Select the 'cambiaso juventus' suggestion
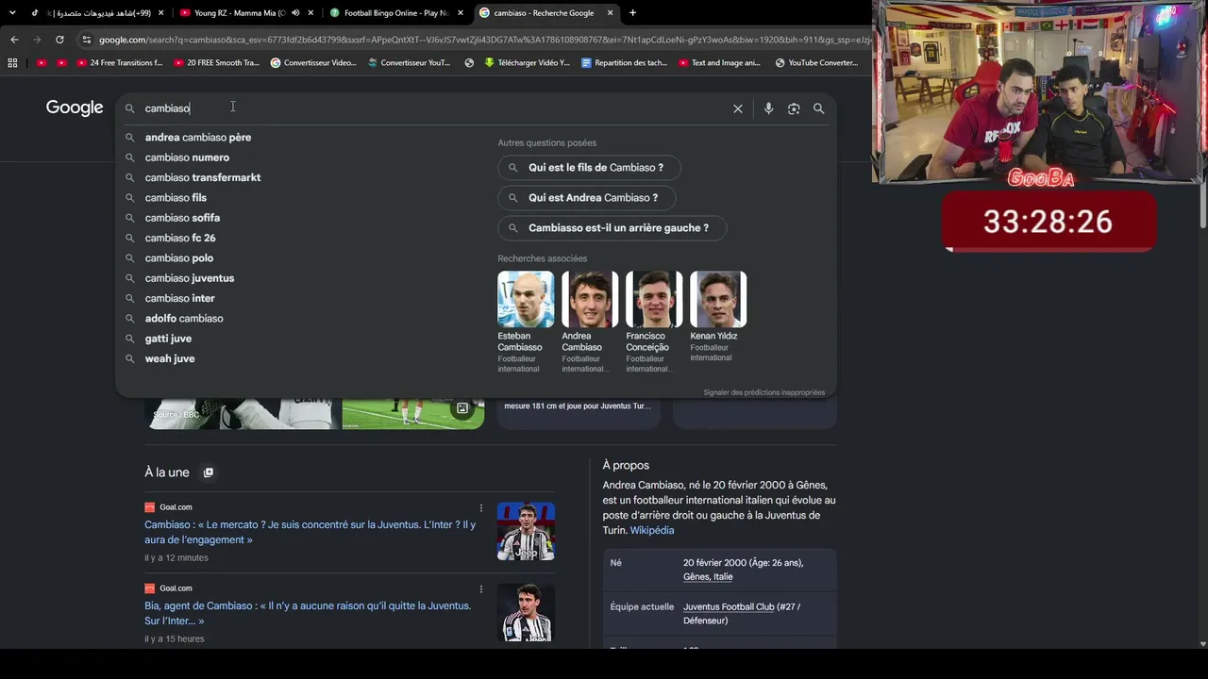This screenshot has height=679, width=1208. click(x=190, y=278)
